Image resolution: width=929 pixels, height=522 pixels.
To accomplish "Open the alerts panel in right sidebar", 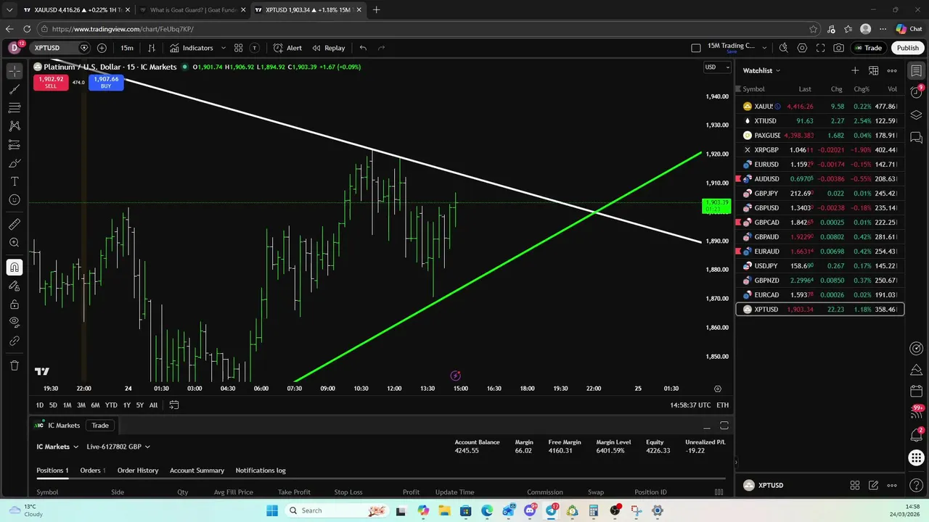I will click(x=917, y=92).
